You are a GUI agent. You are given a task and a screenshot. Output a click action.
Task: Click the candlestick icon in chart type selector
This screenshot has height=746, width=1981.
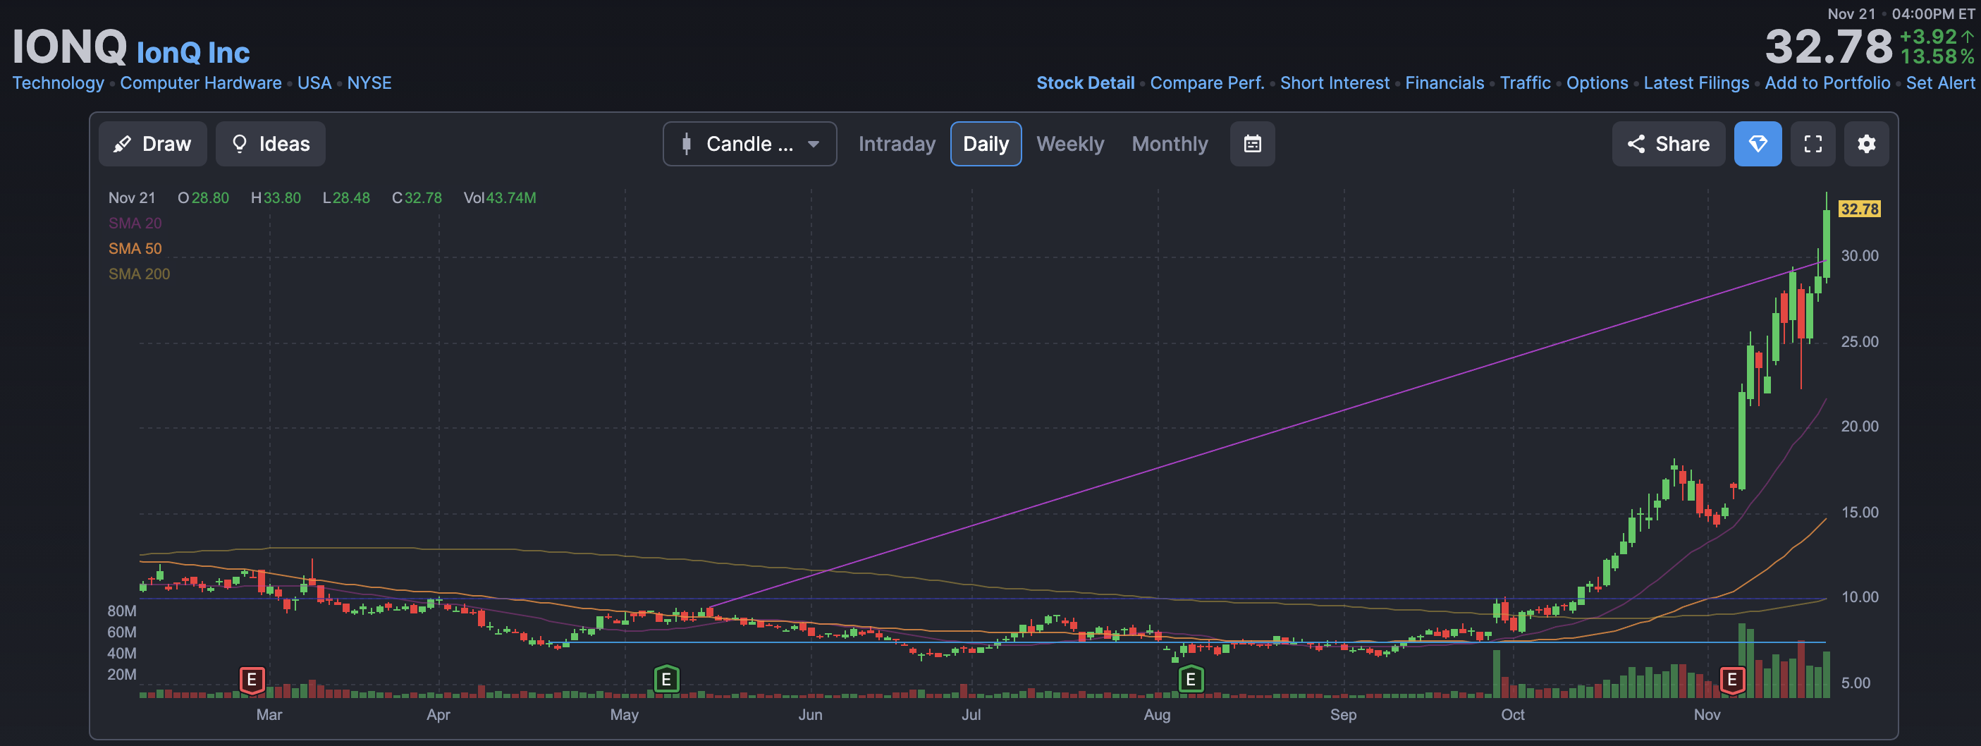point(686,144)
